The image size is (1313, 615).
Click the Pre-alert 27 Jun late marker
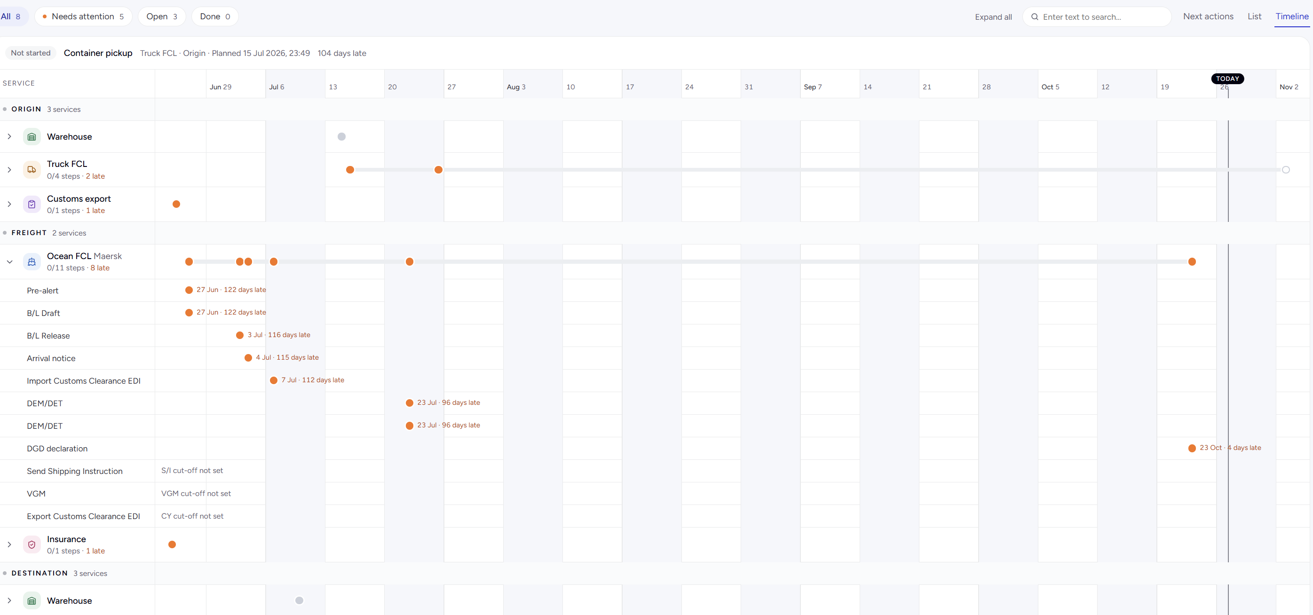click(189, 290)
